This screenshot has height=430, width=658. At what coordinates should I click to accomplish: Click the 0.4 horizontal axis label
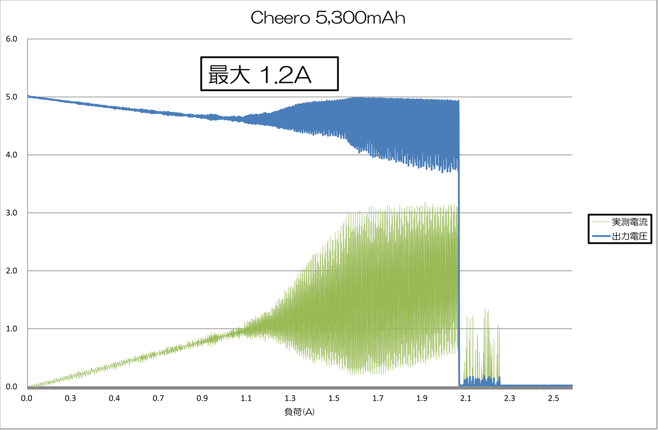[x=114, y=398]
